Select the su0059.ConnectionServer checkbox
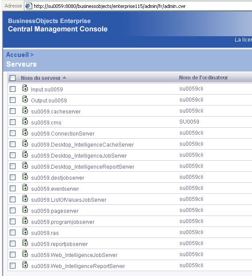Image resolution: width=252 pixels, height=276 pixels. [x=13, y=133]
